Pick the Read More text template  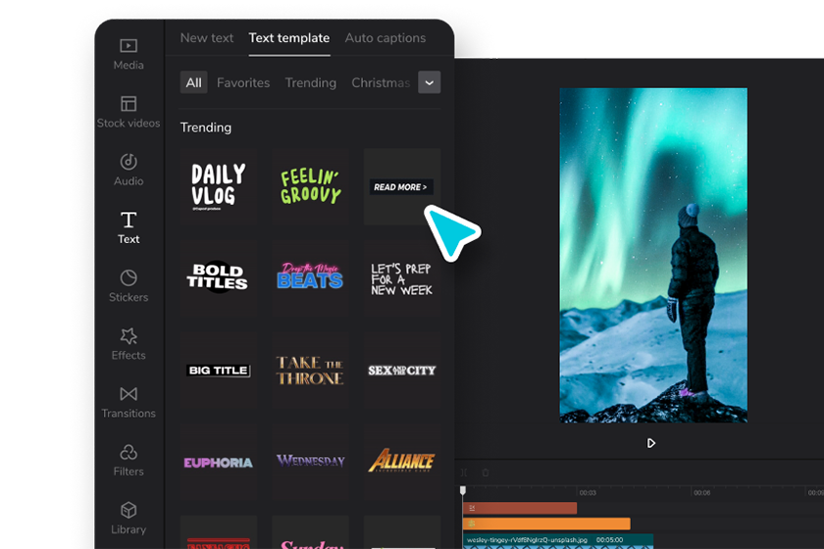401,186
